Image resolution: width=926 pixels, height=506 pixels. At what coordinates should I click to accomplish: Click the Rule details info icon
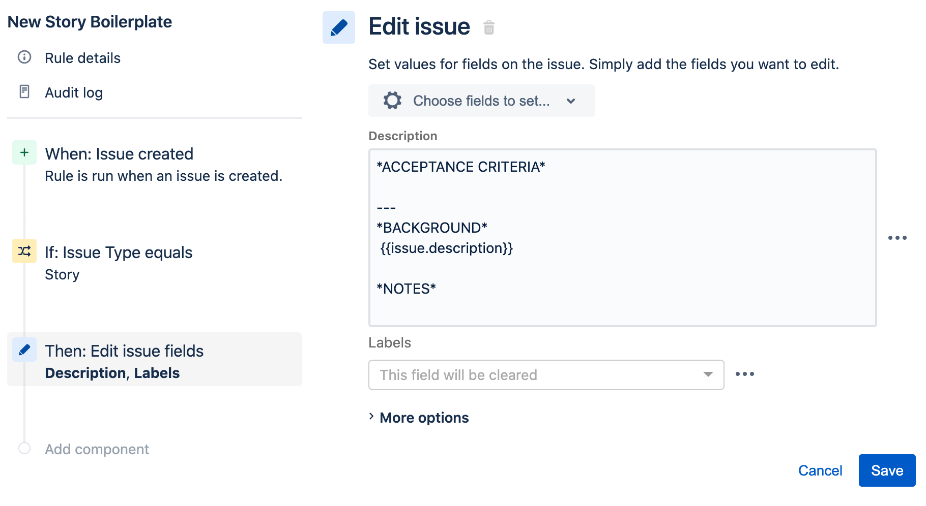pos(24,57)
